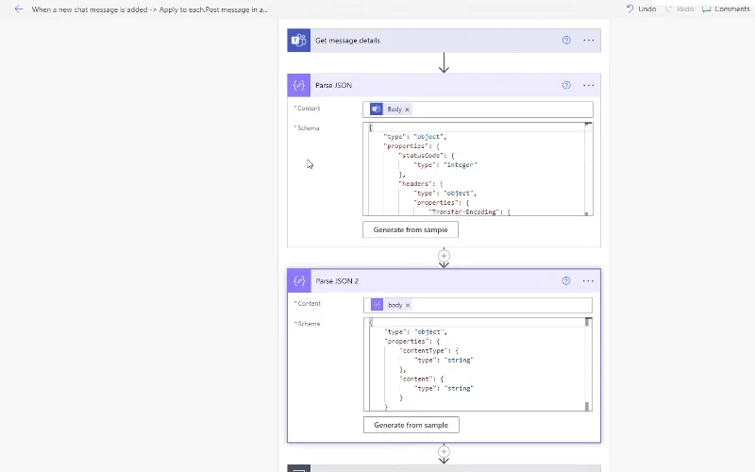
Task: Select the Body token in Parse JSON Content
Action: click(390, 110)
